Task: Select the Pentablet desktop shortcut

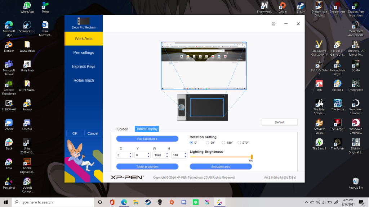Action: [x=9, y=183]
